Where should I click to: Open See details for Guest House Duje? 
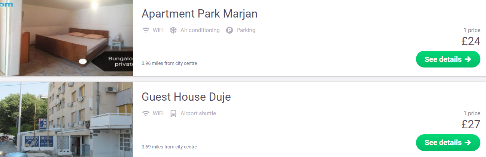(448, 142)
